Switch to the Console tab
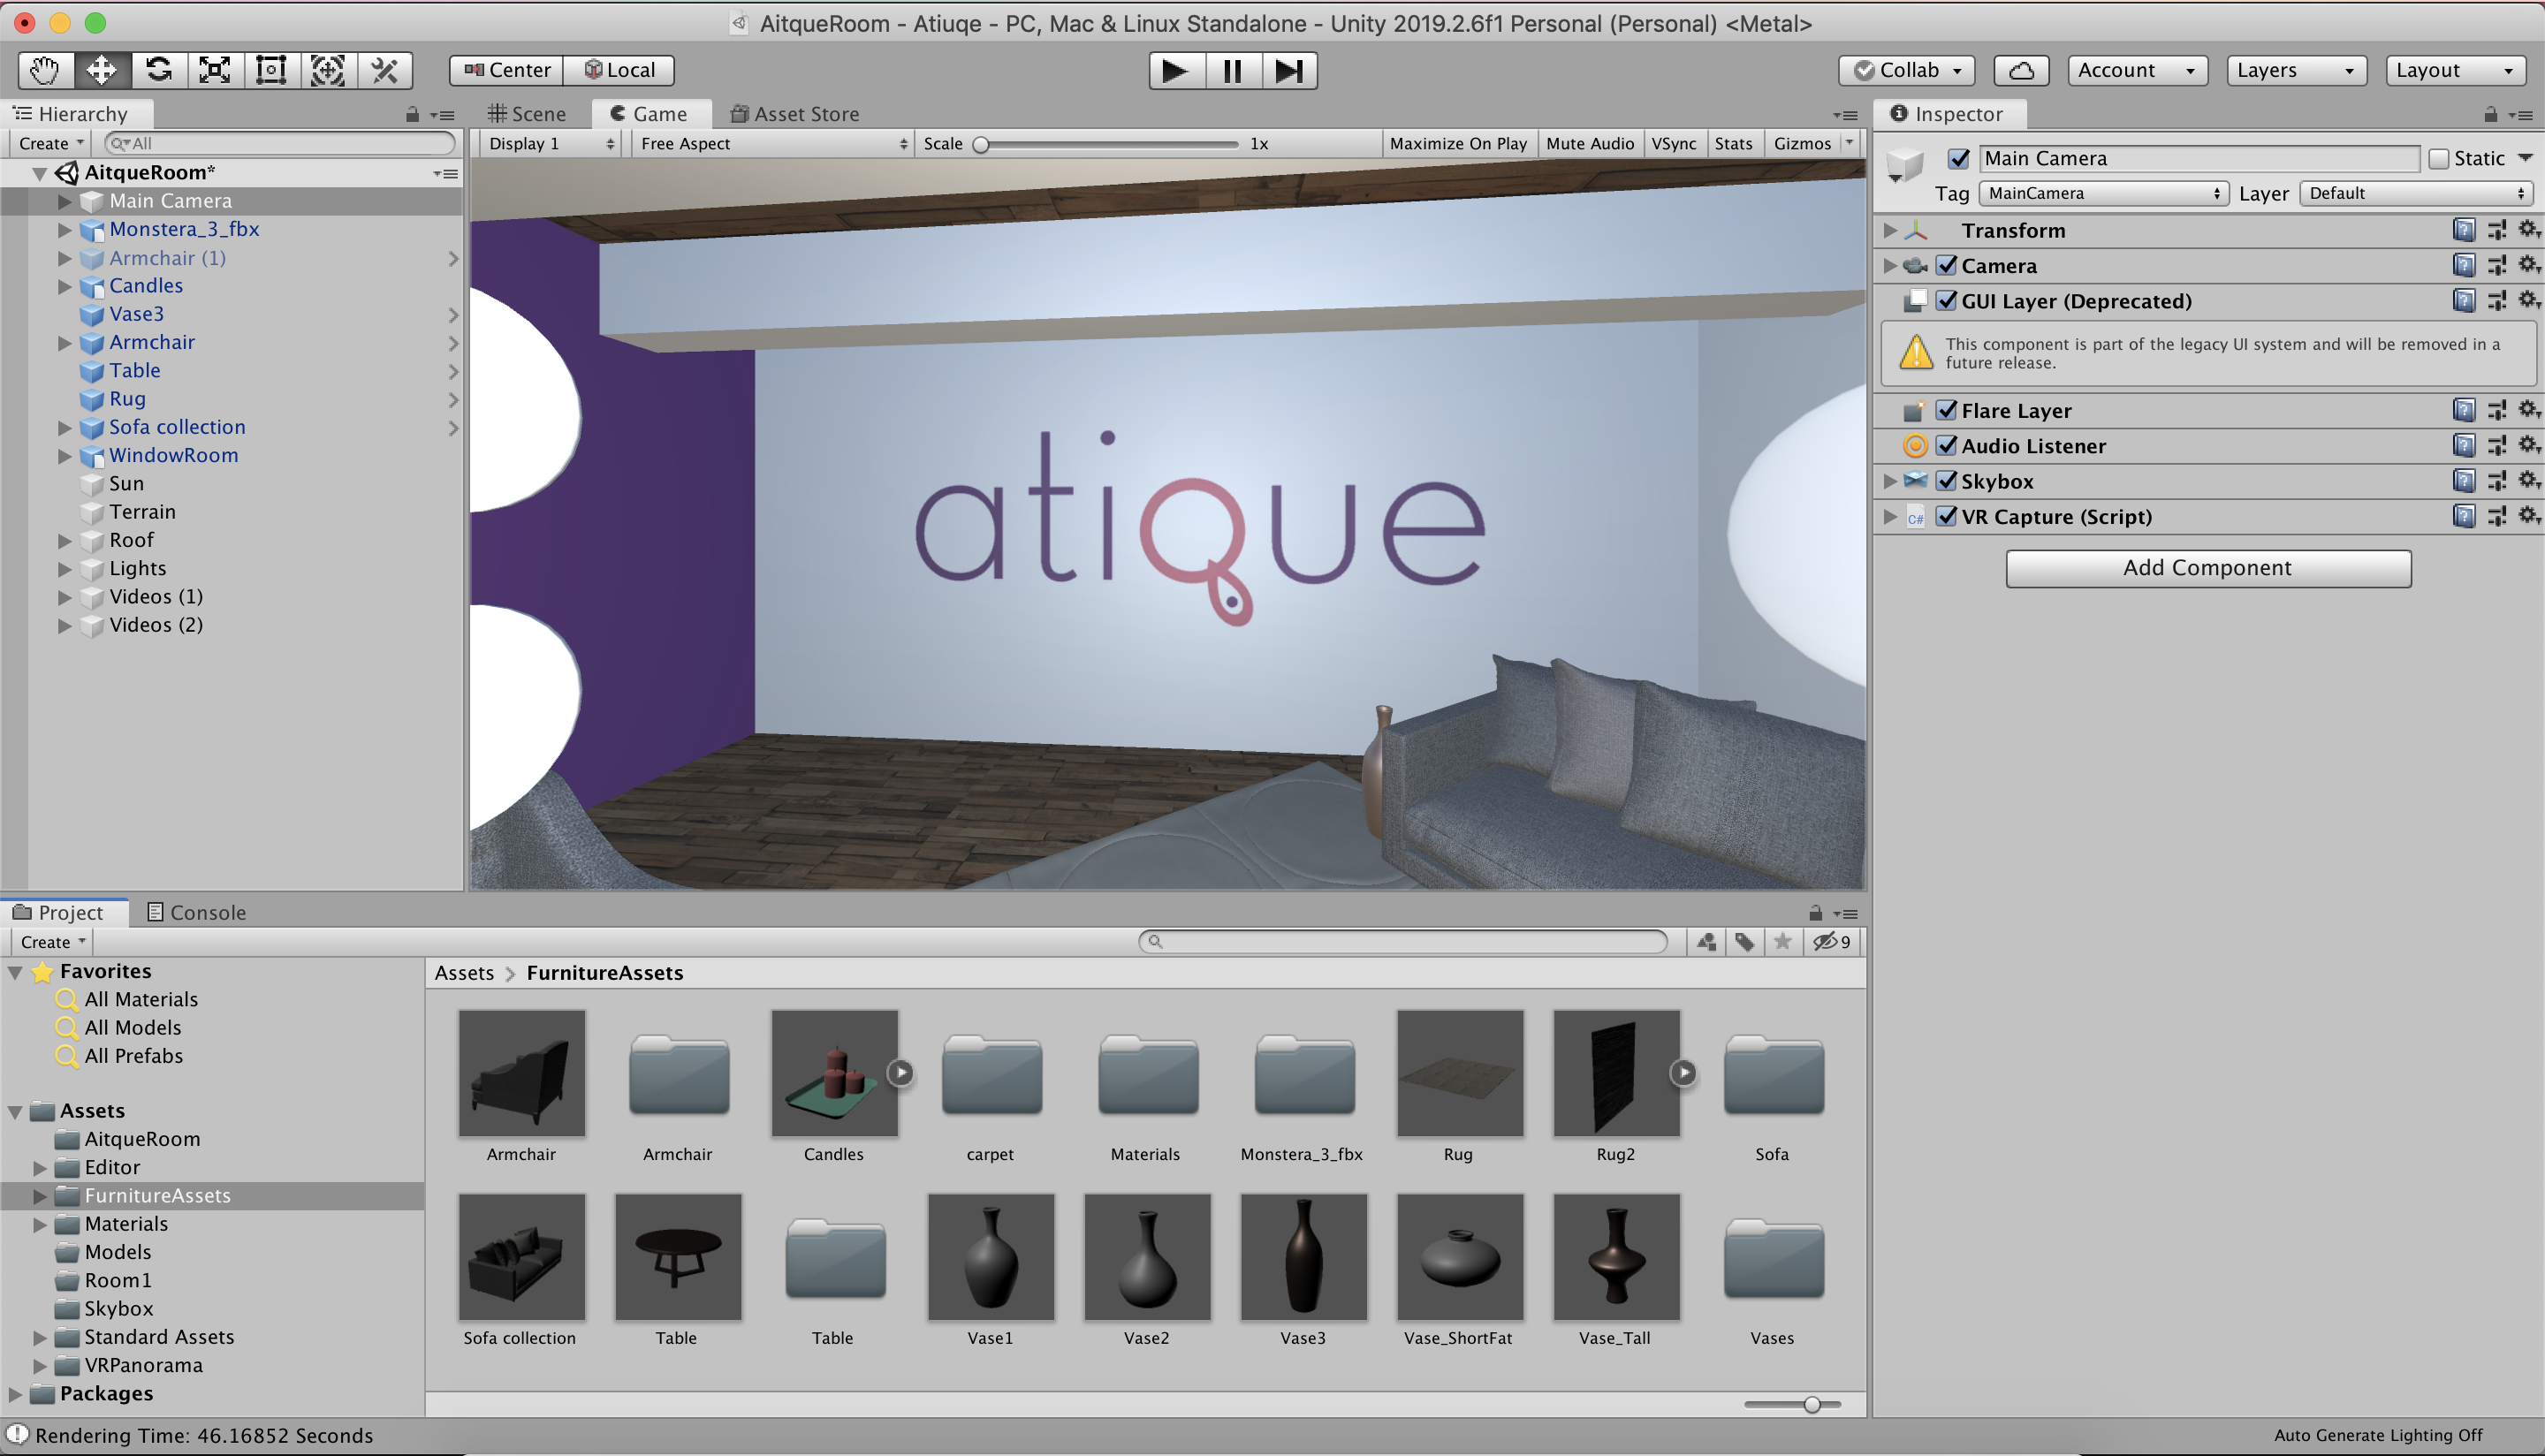The height and width of the screenshot is (1456, 2545). pyautogui.click(x=196, y=912)
